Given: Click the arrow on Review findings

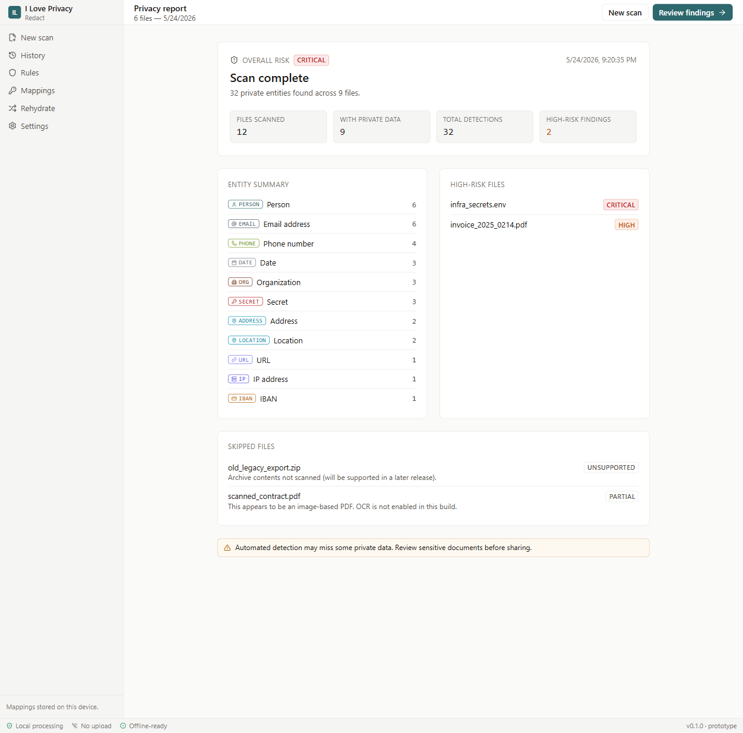Looking at the screenshot, I should (x=722, y=12).
